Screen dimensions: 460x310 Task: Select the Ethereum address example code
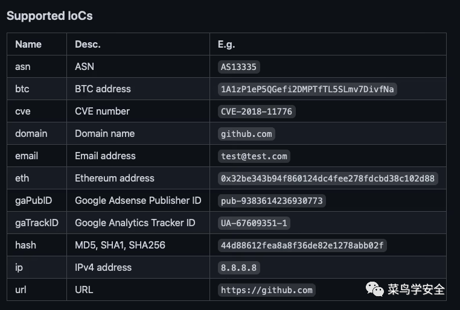click(328, 179)
